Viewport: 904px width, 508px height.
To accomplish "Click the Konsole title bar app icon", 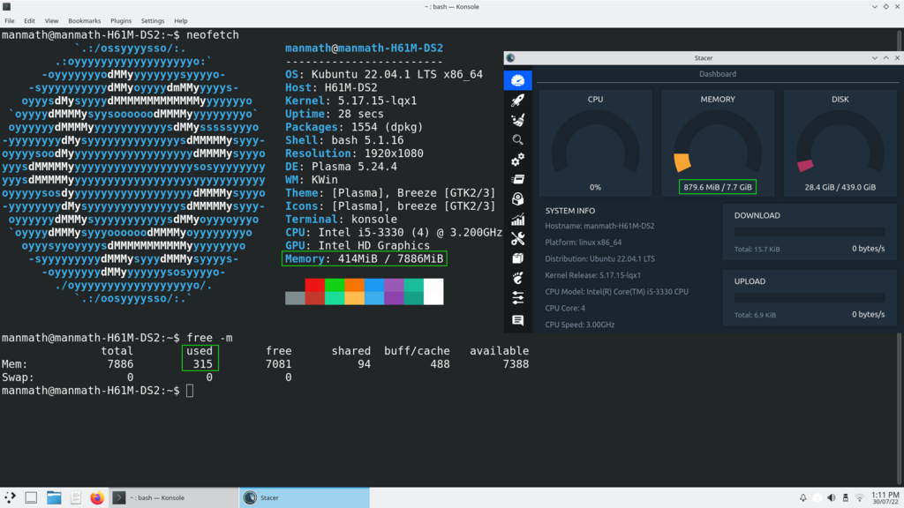I will 7,7.
